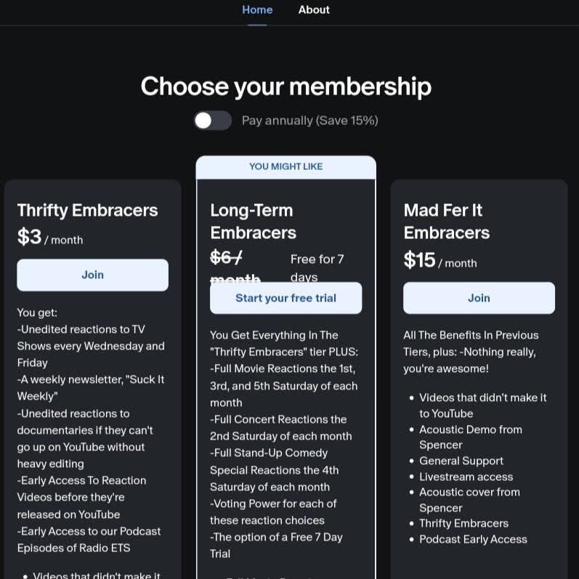Click the $15 / month price

pos(440,261)
